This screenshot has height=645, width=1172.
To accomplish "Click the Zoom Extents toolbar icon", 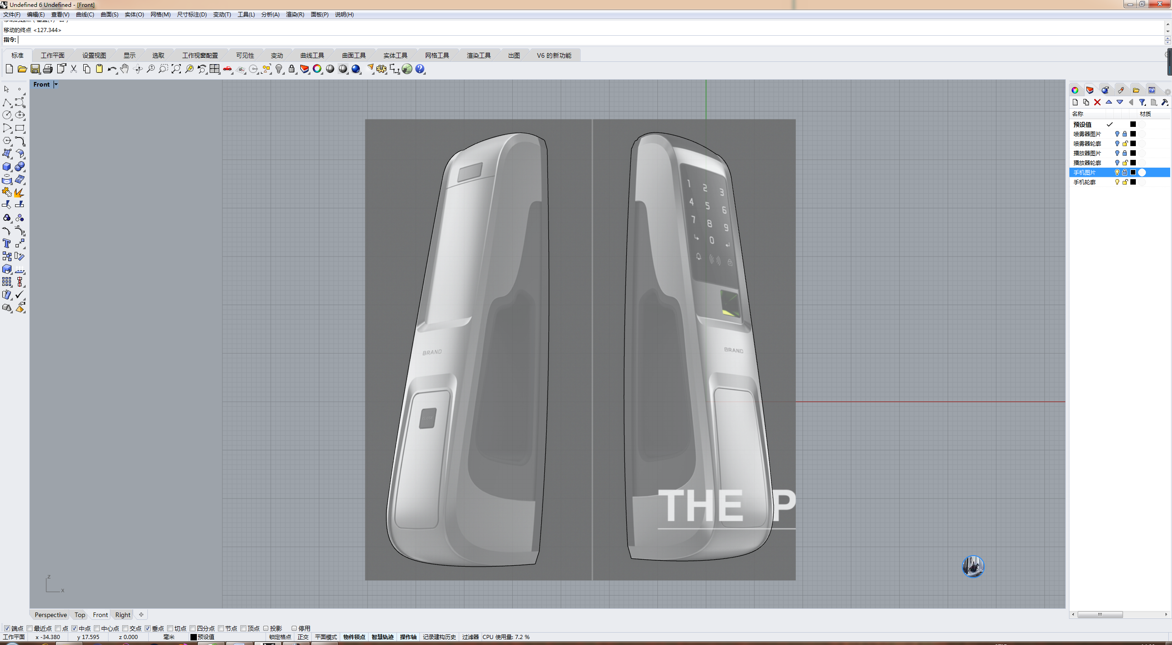I will [176, 69].
